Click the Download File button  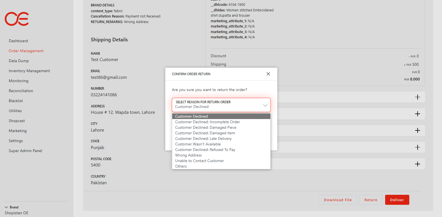(x=338, y=200)
